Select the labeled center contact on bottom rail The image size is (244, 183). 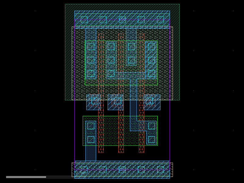pos(122,170)
